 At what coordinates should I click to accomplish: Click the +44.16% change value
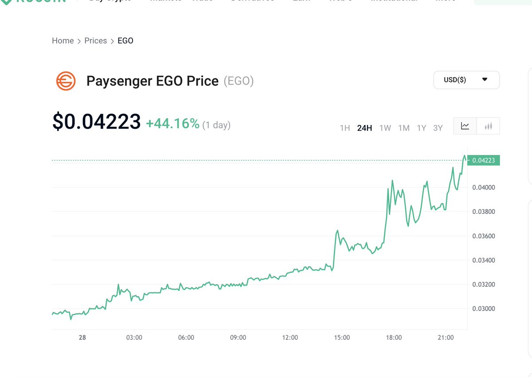click(173, 124)
